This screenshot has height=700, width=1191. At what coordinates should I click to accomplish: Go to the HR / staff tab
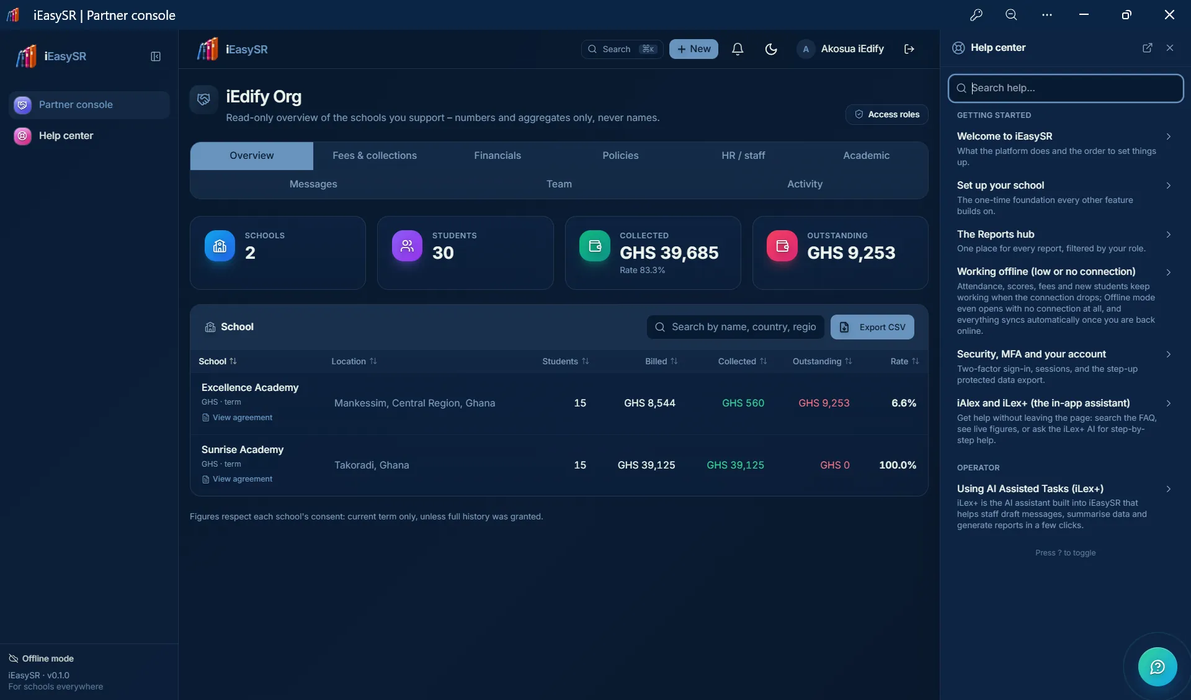(743, 156)
